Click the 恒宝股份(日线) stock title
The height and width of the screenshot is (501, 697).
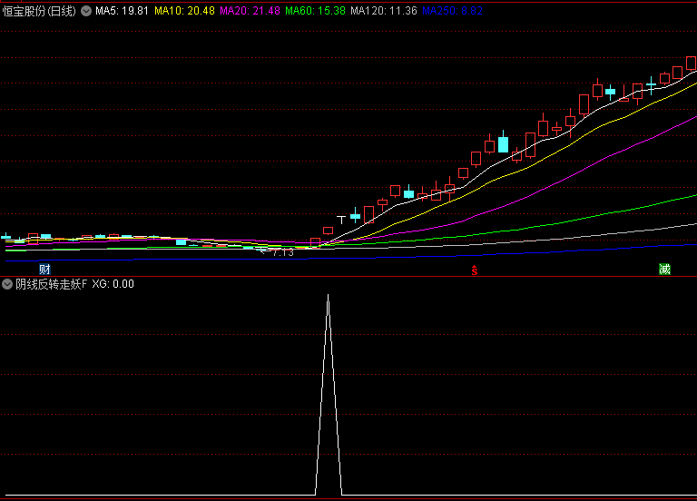point(39,11)
